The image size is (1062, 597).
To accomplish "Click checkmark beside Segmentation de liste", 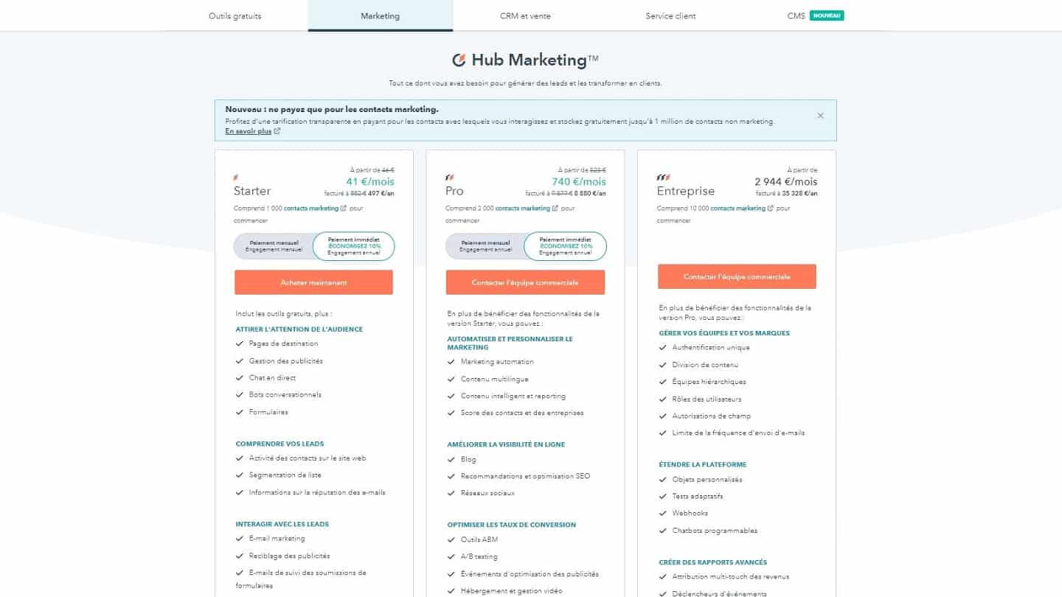I will [x=240, y=475].
